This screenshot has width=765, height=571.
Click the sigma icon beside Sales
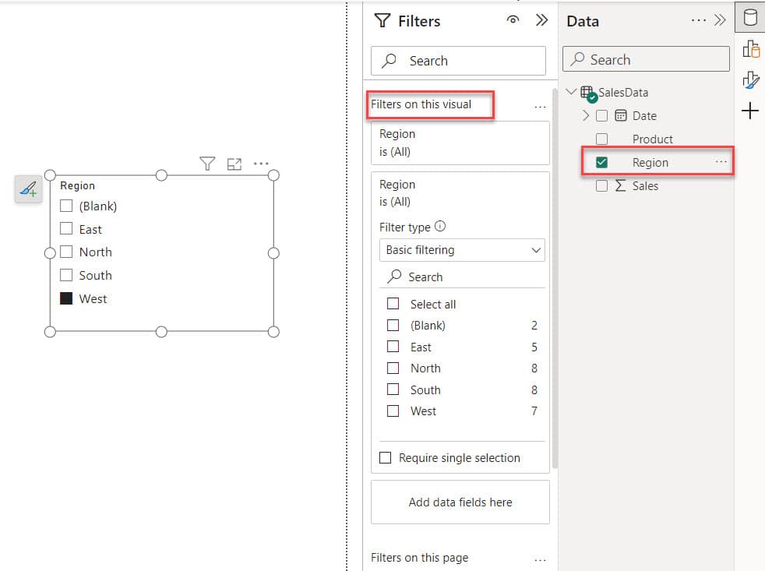tap(620, 185)
